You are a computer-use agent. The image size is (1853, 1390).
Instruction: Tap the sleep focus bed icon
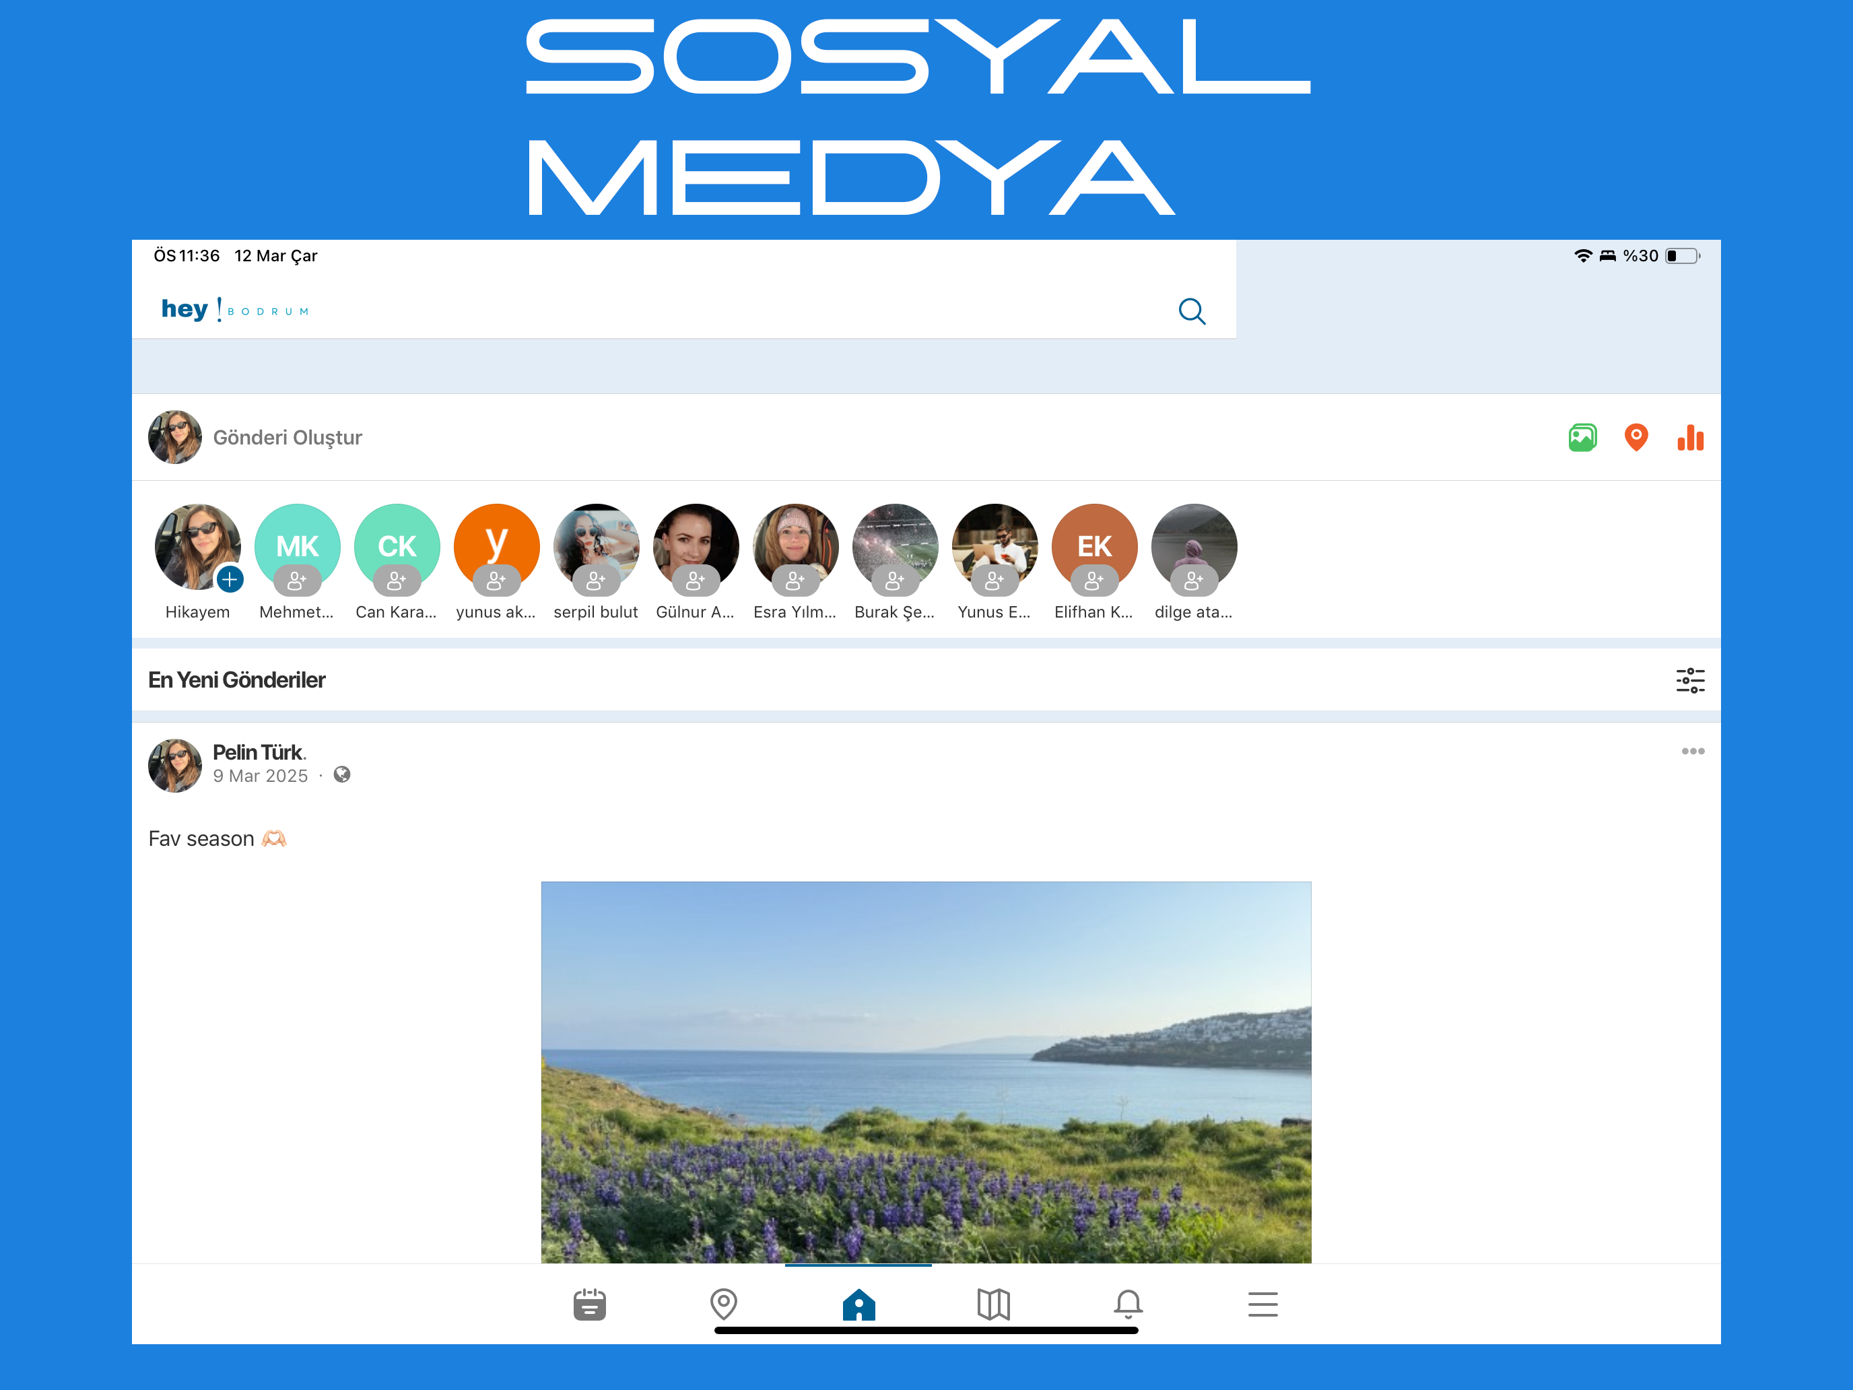tap(1607, 255)
